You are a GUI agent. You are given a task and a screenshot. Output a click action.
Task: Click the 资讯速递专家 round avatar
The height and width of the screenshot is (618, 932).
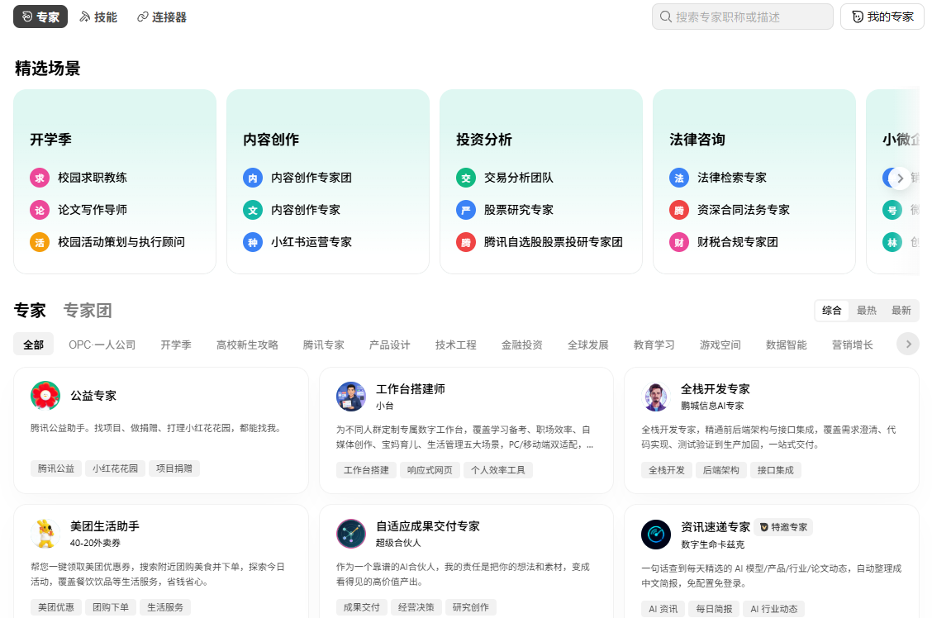(656, 535)
